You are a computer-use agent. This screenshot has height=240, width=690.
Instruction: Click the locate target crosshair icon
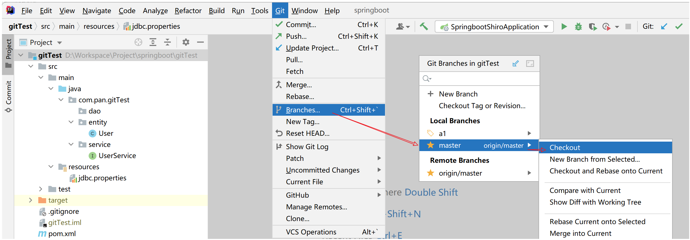pyautogui.click(x=138, y=42)
